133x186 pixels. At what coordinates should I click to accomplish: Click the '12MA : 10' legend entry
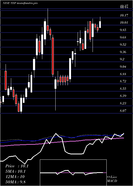[x=15, y=177]
